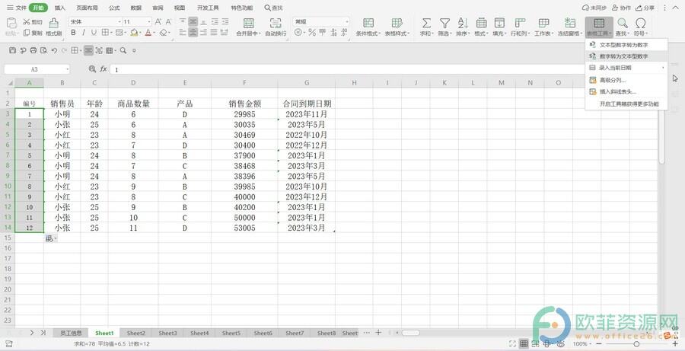The height and width of the screenshot is (351, 685).
Task: Click the Cut (剪切) scissors icon
Action: 26,22
